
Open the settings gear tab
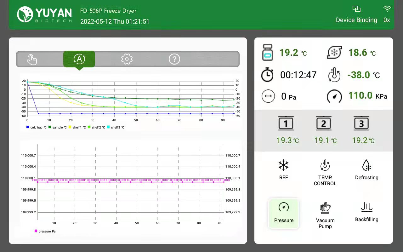tap(127, 59)
